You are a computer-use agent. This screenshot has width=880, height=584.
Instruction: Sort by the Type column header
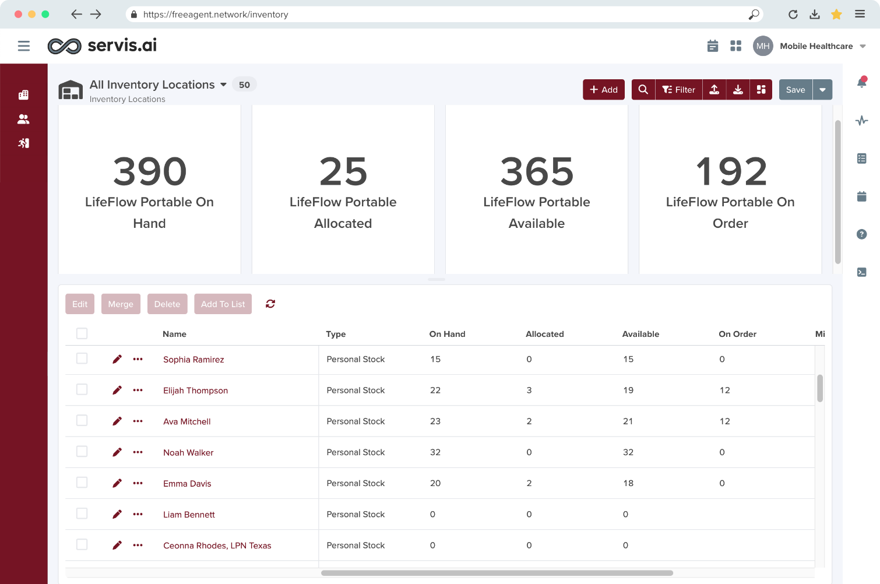point(336,334)
